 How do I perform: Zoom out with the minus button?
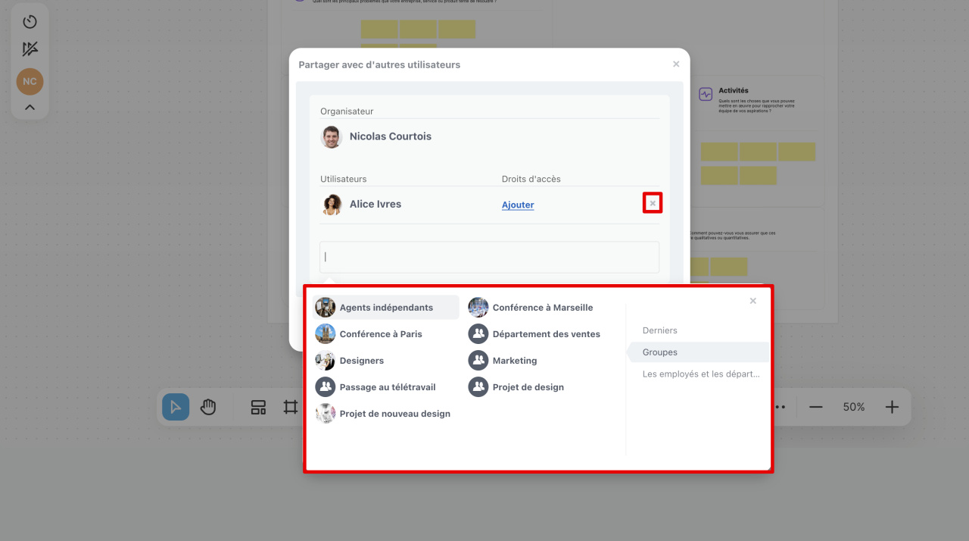click(815, 407)
